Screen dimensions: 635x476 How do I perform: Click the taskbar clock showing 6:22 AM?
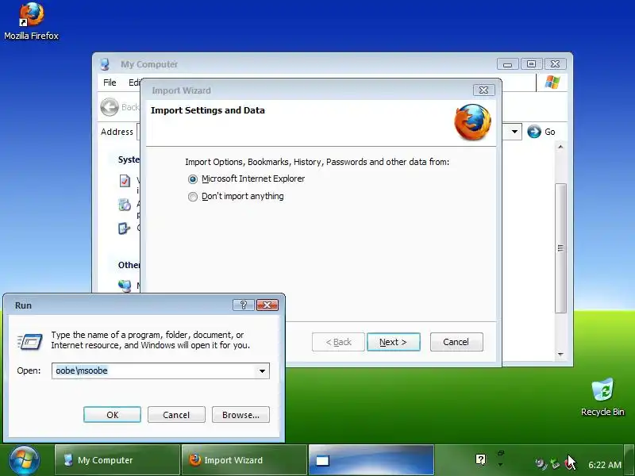pos(604,465)
